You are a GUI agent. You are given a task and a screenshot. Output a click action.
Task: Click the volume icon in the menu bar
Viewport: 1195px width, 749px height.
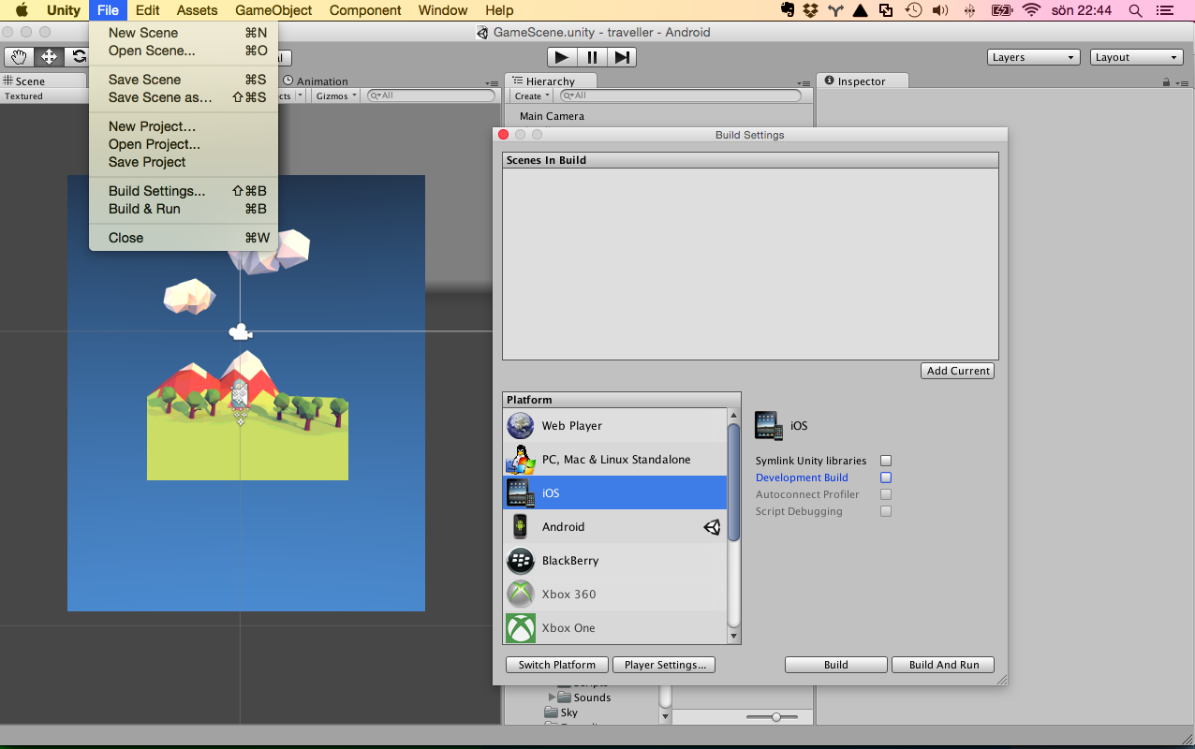coord(941,10)
